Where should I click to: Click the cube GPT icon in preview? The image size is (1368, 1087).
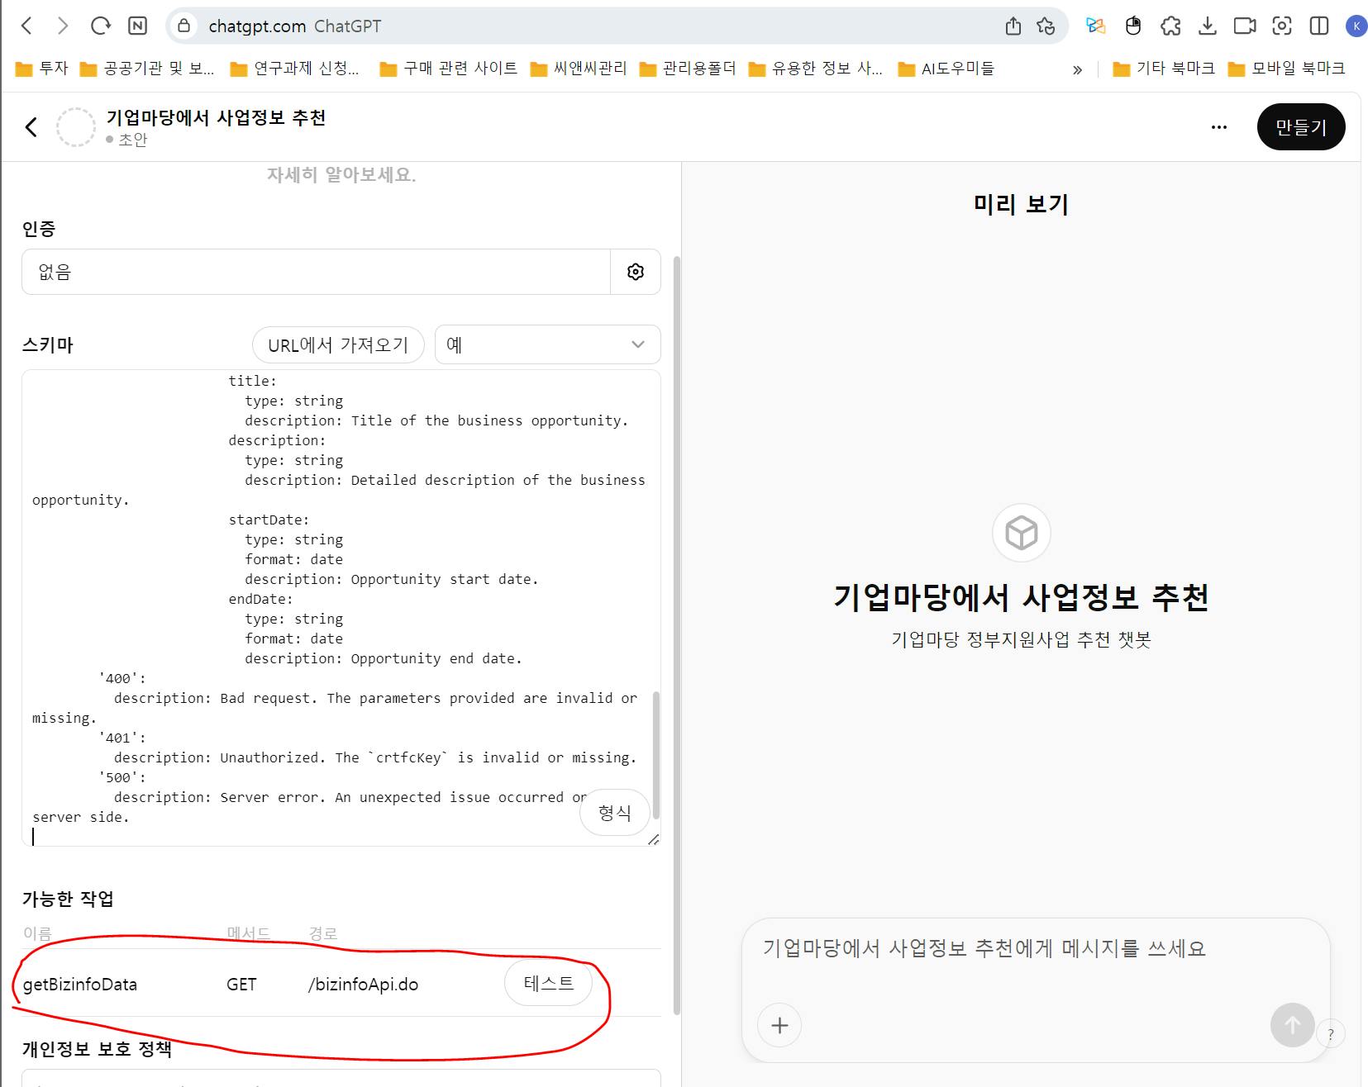pyautogui.click(x=1022, y=533)
